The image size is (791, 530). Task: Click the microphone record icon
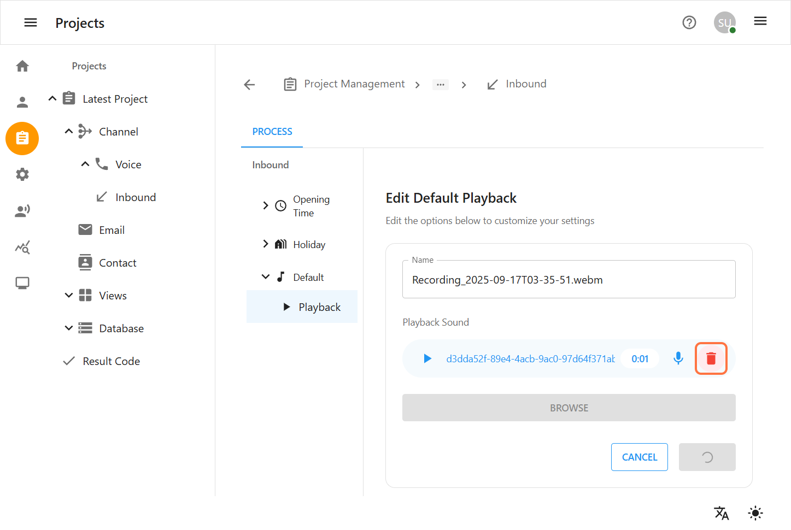click(x=678, y=358)
